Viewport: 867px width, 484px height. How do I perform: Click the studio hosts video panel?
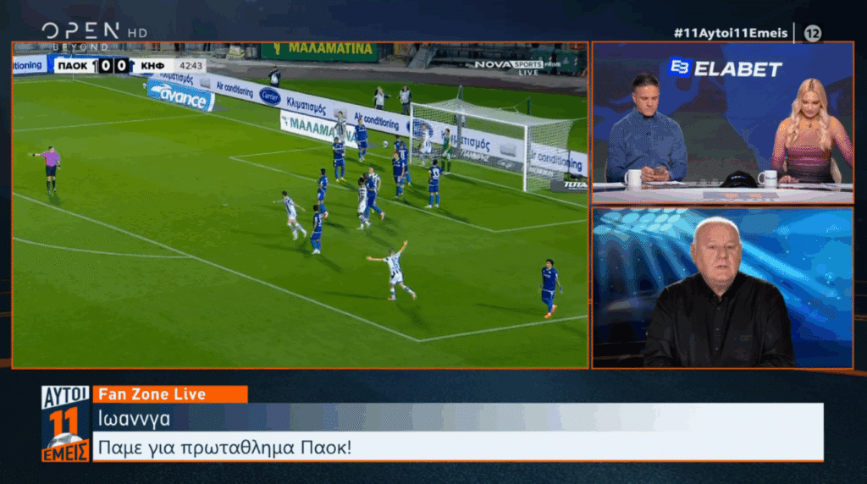coord(723,123)
